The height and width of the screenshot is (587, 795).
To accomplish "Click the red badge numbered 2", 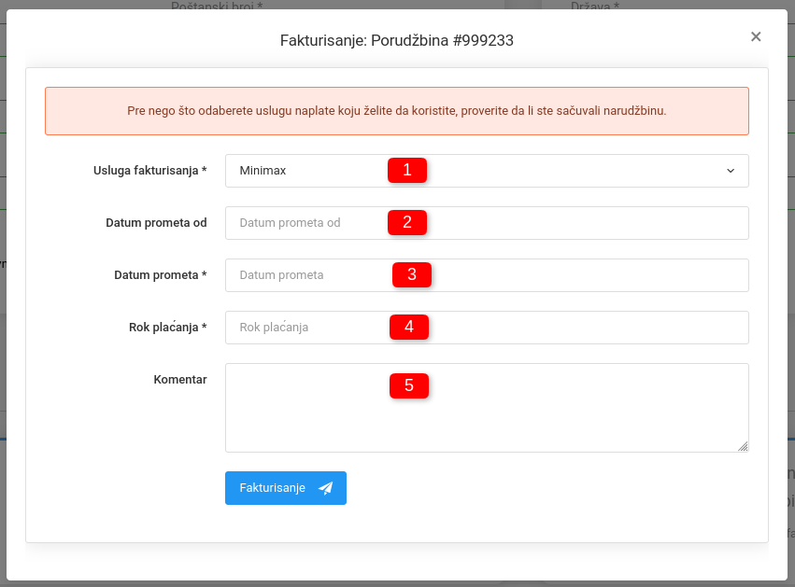I will pos(407,222).
